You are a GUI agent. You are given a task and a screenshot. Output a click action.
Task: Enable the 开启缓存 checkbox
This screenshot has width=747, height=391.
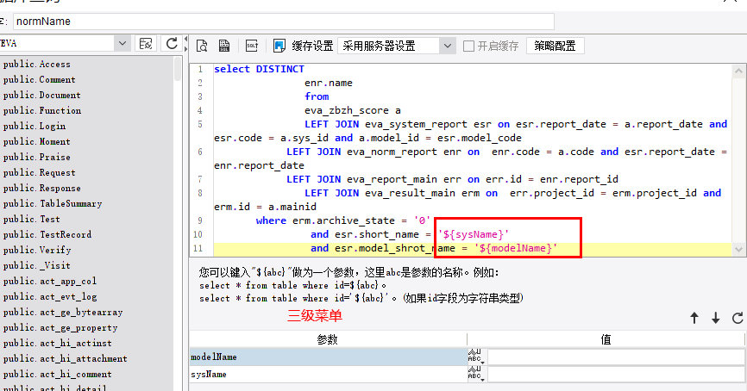tap(469, 46)
